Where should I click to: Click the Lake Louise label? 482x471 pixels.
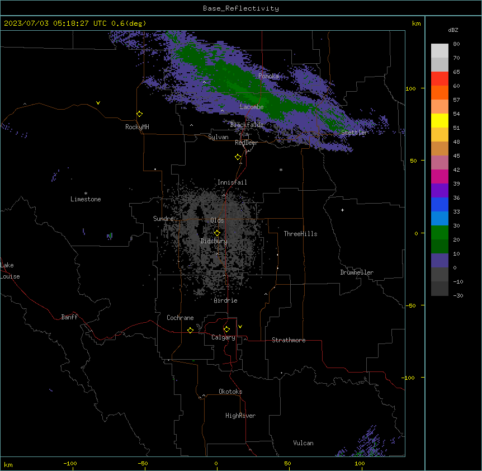click(x=10, y=271)
